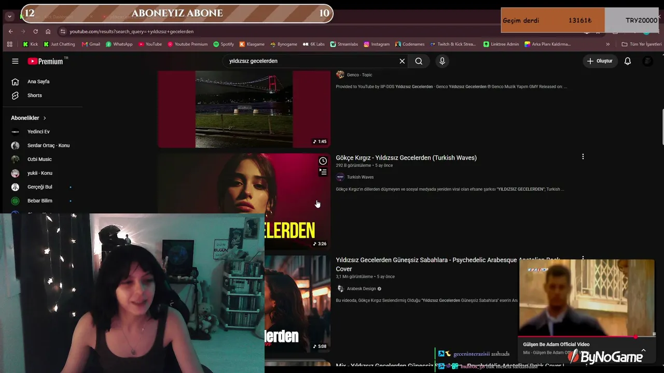Save Turkish Waves video to Watch Later
This screenshot has width=664, height=373.
(x=323, y=161)
